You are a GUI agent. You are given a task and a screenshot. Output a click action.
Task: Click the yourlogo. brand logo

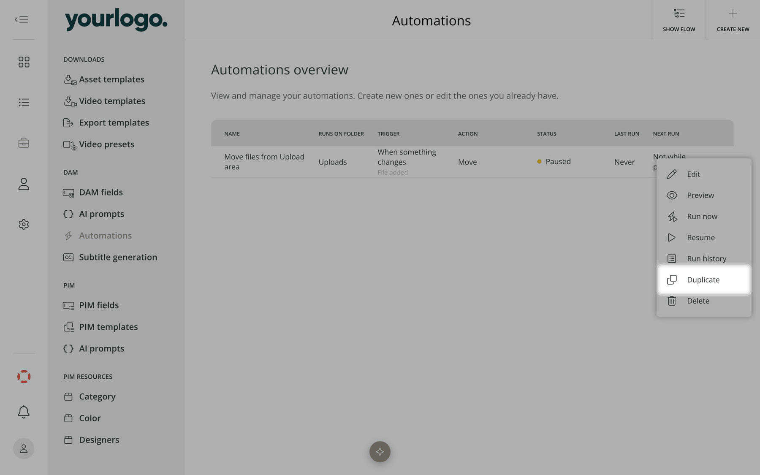(116, 19)
